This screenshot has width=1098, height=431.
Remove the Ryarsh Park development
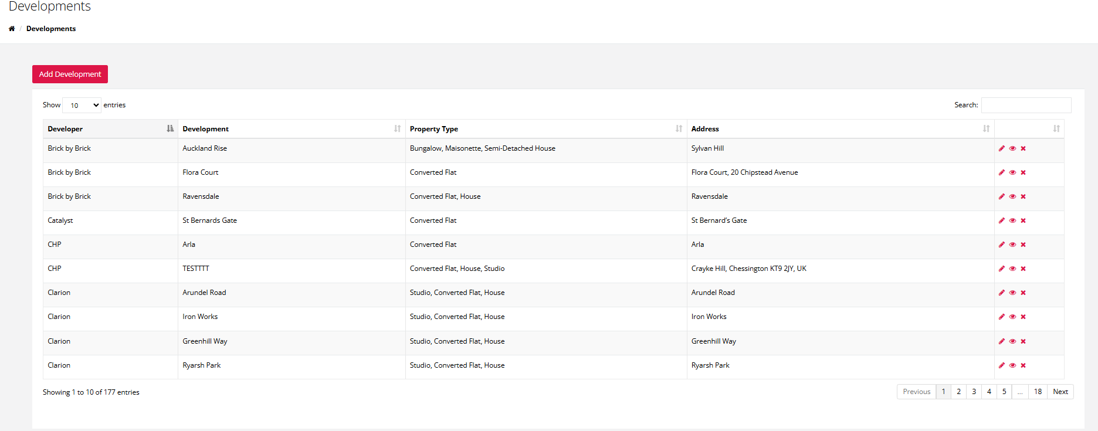click(x=1023, y=365)
